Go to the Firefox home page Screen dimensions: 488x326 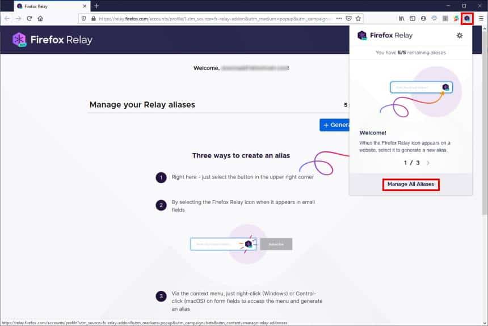[40, 19]
